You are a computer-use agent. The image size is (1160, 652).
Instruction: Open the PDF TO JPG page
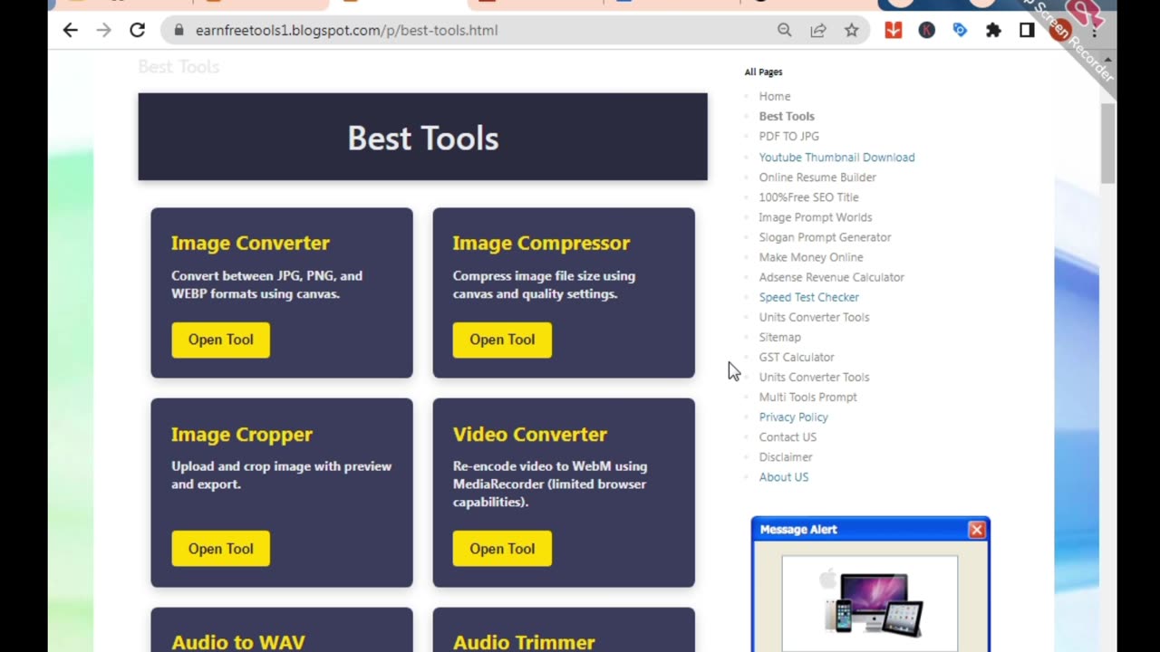point(788,136)
